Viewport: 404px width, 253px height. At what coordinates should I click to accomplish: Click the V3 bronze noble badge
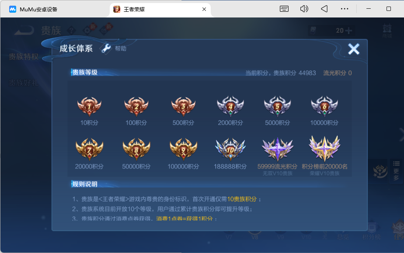pyautogui.click(x=183, y=106)
